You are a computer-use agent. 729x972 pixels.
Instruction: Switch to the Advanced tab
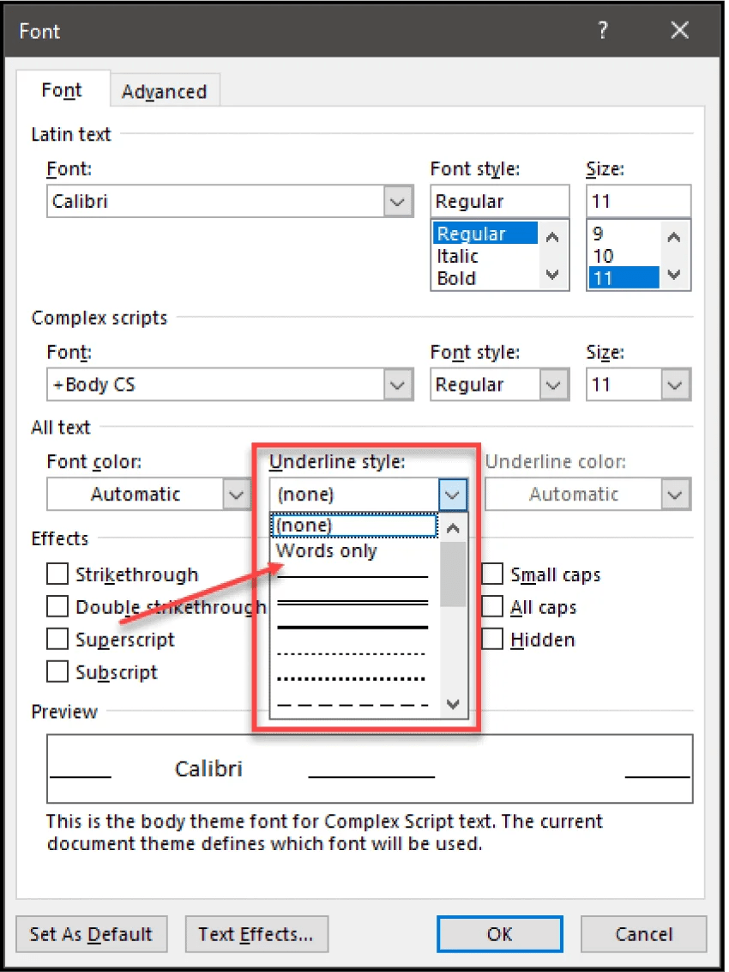(165, 90)
